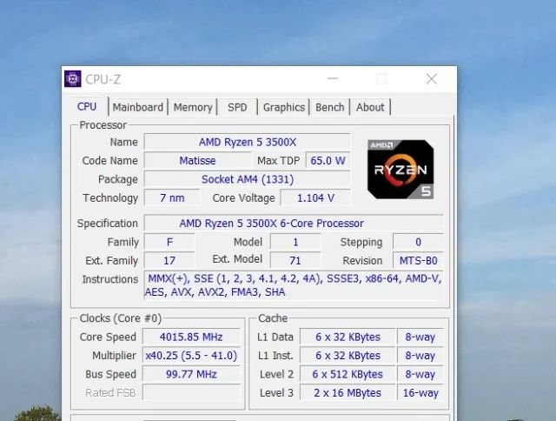Click the Code Name value 'Matisse'
The height and width of the screenshot is (421, 556).
(x=197, y=160)
